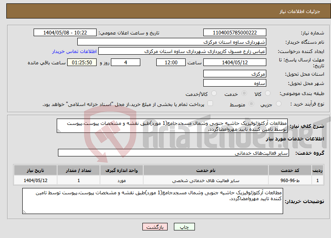Click the requester field عباس زارع
The width and height of the screenshot is (331, 238).
pos(182,51)
